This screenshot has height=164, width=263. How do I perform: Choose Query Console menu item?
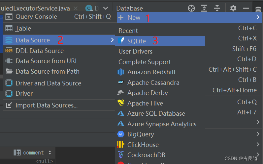59,17
